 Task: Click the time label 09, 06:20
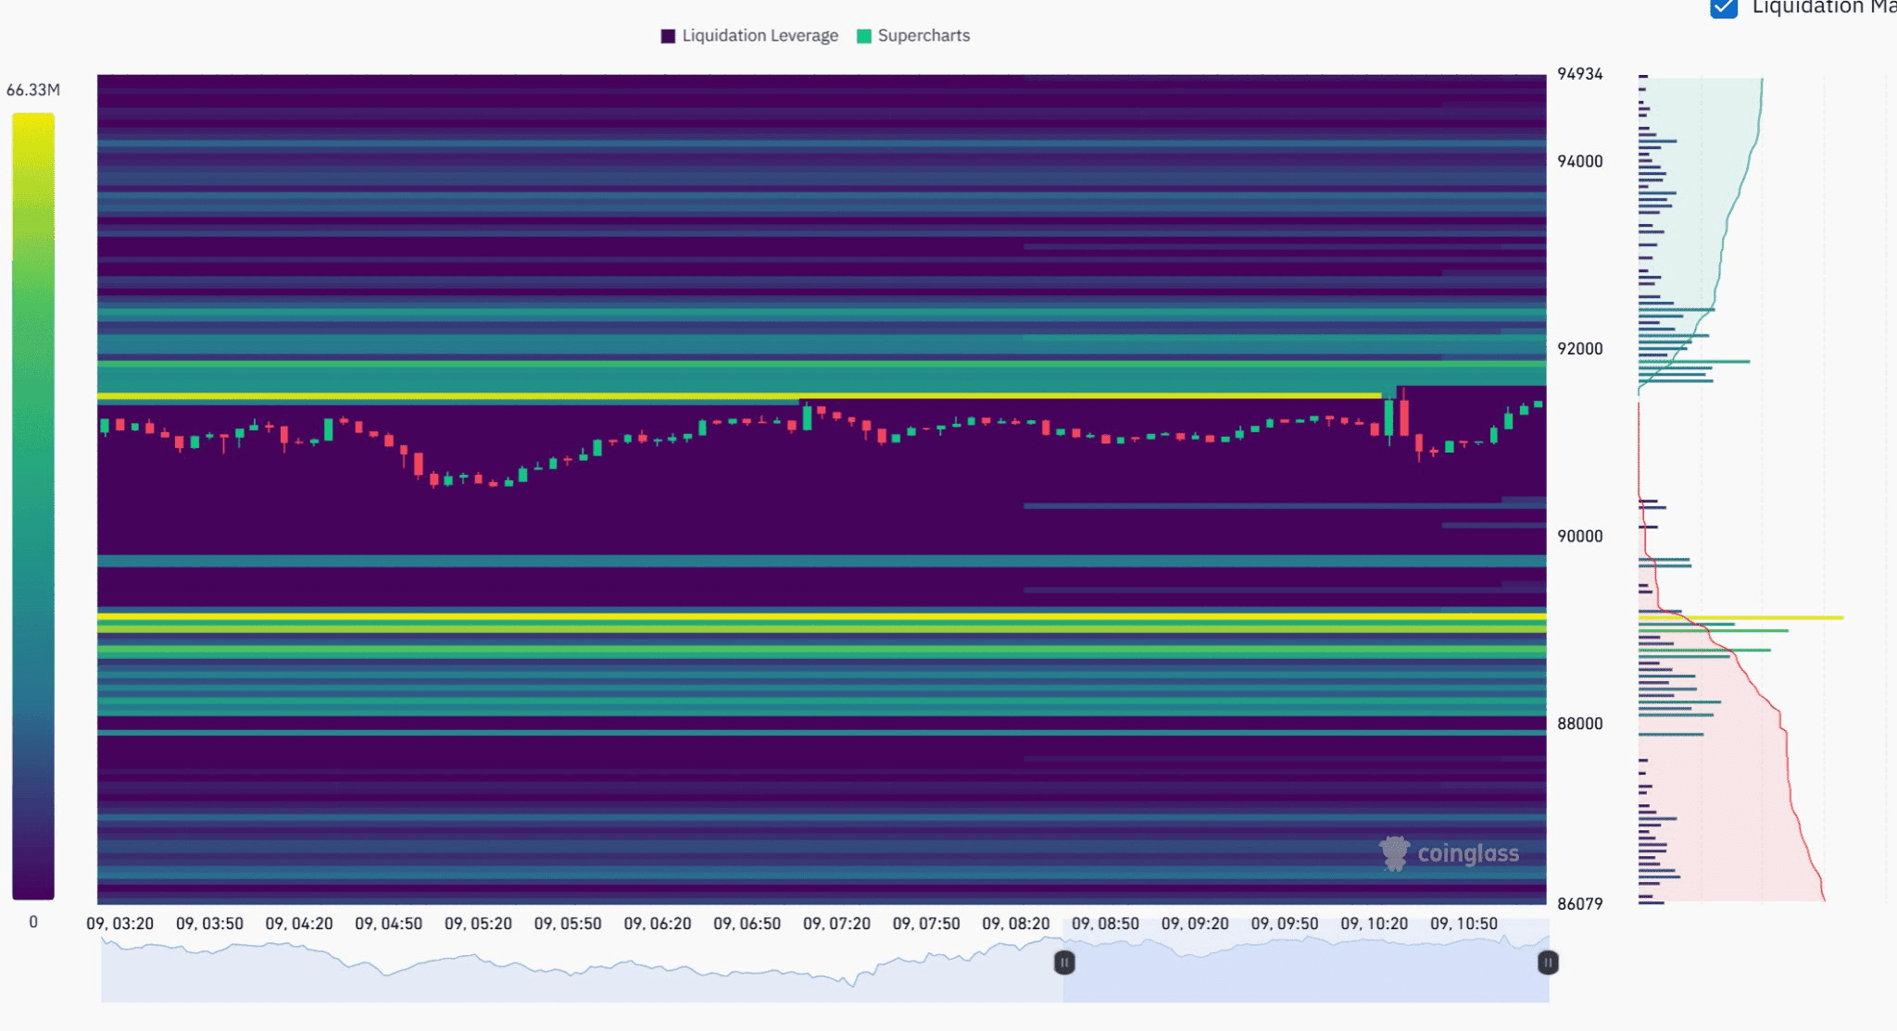click(x=660, y=923)
